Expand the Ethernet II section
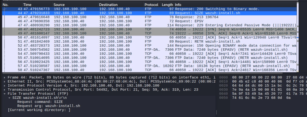Image resolution: width=307 pixels, height=117 pixels. pos(5,81)
